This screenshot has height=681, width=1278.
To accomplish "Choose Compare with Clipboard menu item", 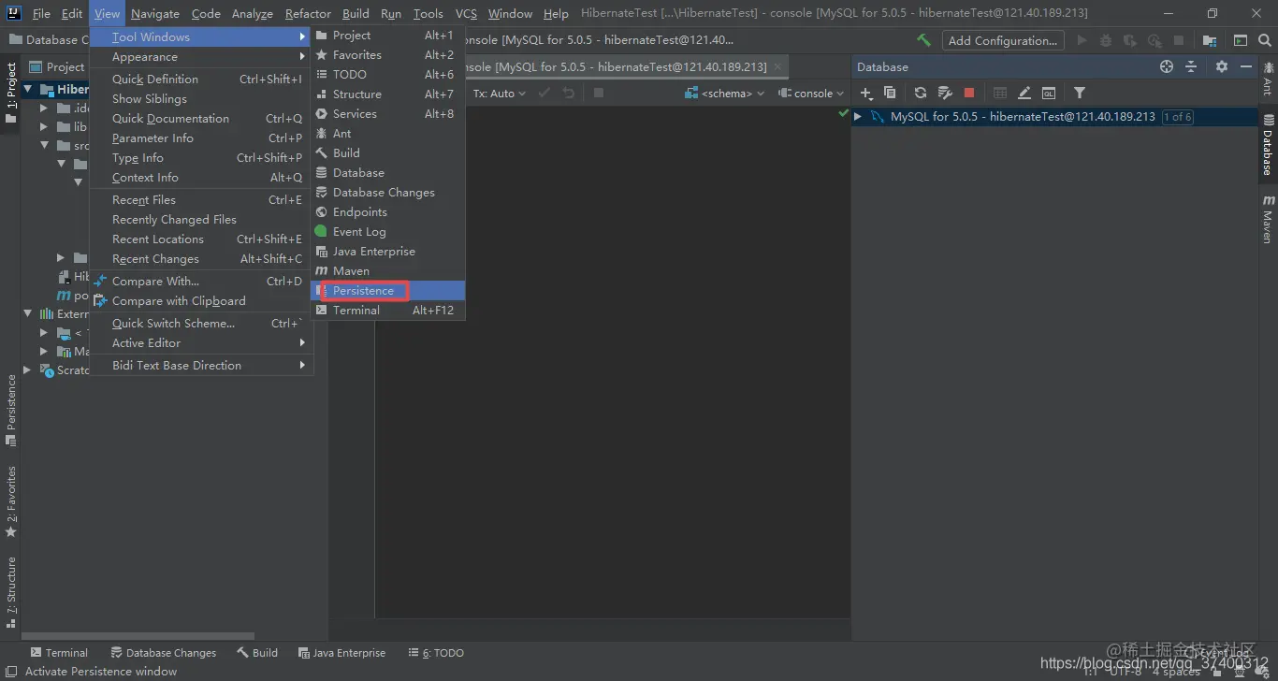I will tap(201, 300).
